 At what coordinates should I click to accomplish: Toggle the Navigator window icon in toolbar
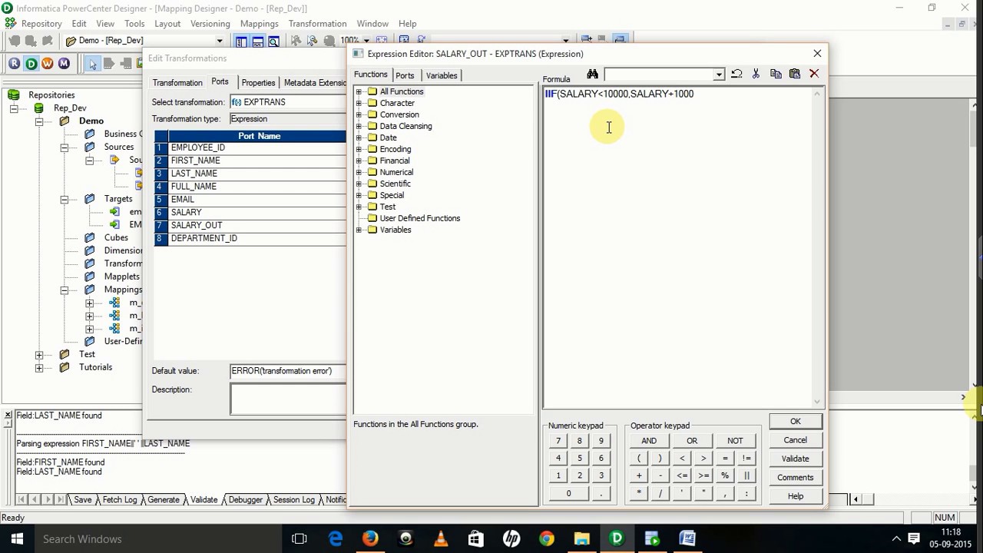click(x=241, y=41)
